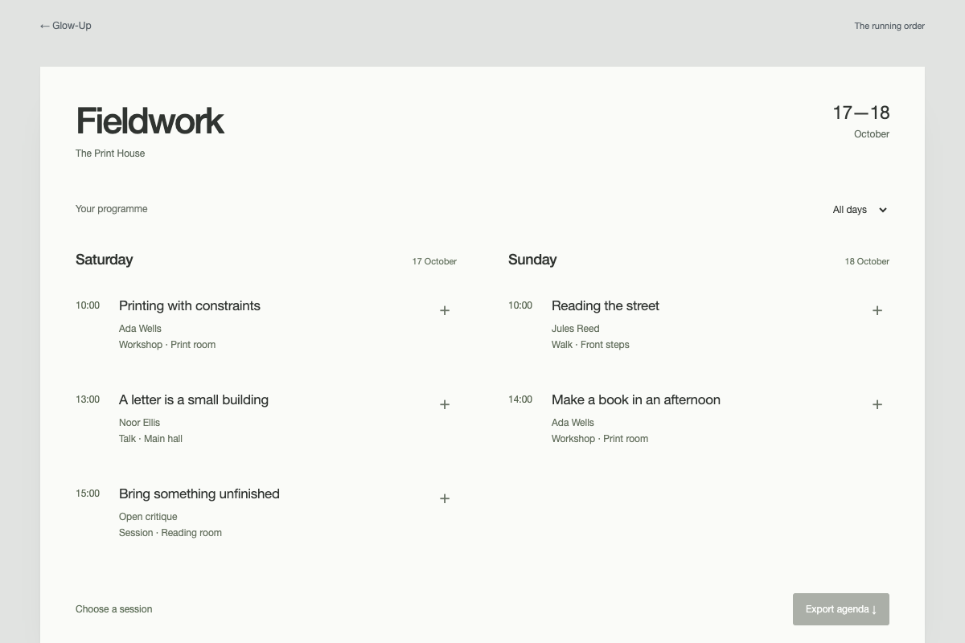
Task: Open the Reading the street session title
Action: click(606, 305)
